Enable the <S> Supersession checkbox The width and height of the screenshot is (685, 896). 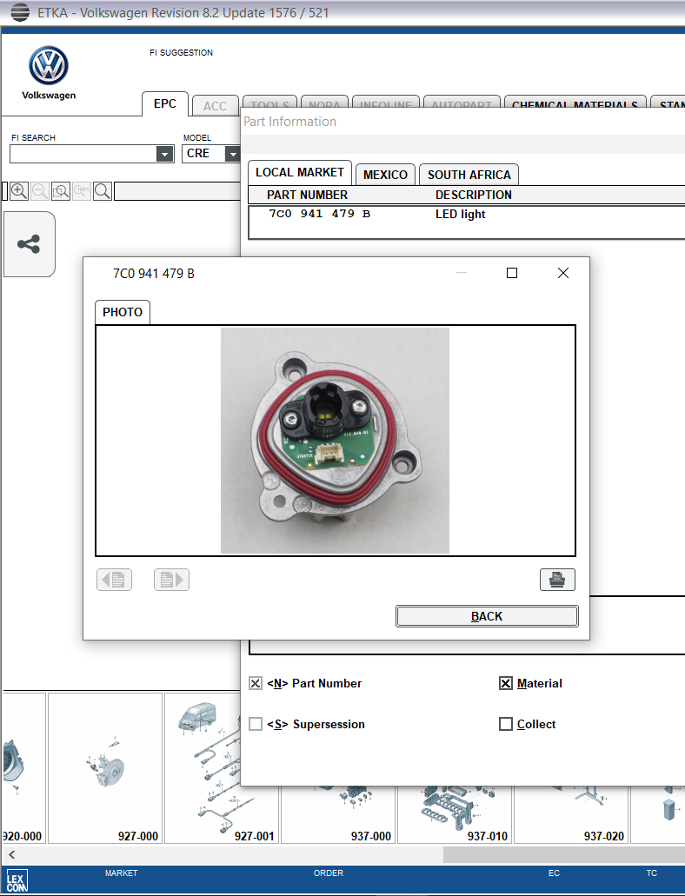[x=256, y=724]
